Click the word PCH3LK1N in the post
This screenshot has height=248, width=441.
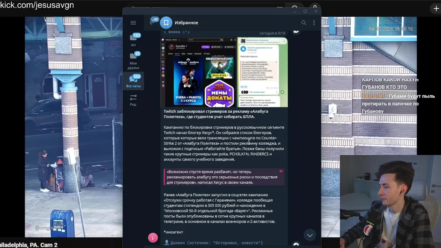[239, 154]
